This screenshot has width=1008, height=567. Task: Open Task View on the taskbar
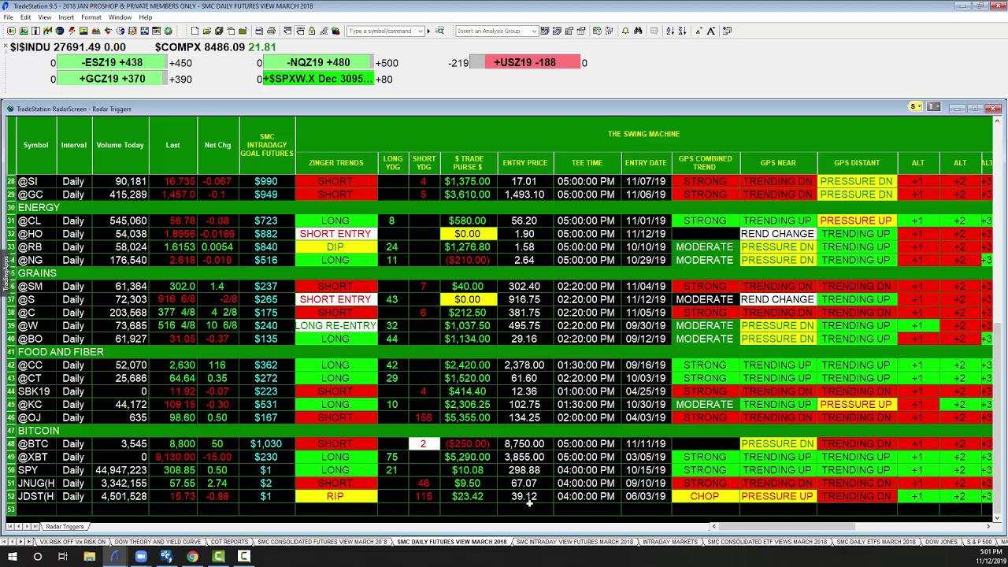(63, 557)
